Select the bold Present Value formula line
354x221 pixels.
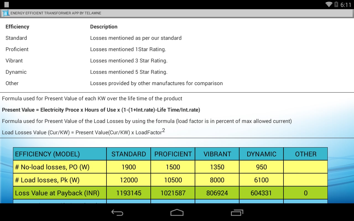[x=101, y=110]
